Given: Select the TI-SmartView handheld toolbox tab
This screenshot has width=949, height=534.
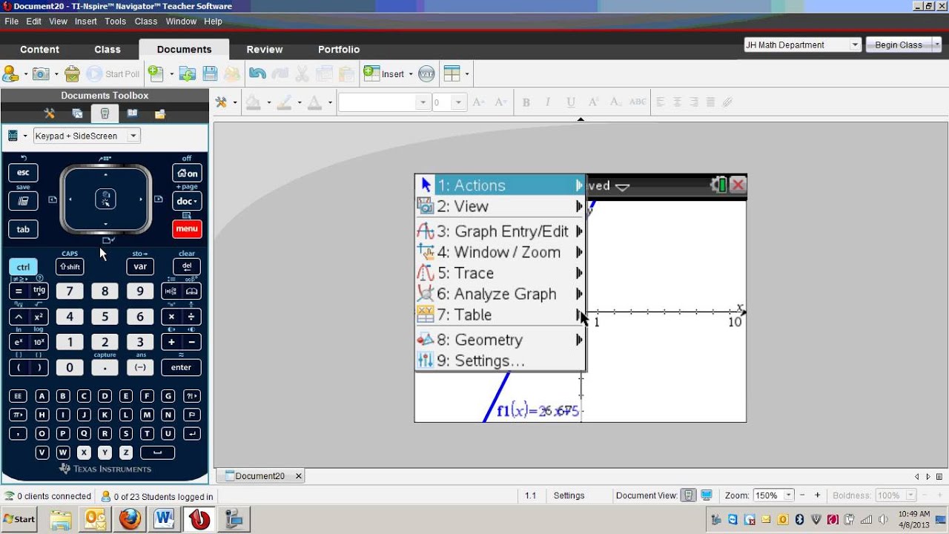Looking at the screenshot, I should (105, 113).
